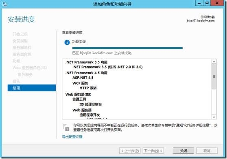Minimize the wizard window
Screen dimensions: 227x159
199,3
